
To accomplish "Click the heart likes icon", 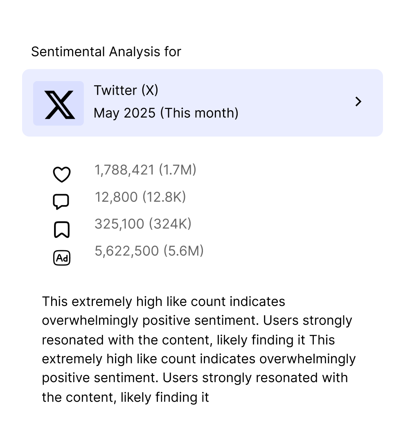I will [x=62, y=174].
